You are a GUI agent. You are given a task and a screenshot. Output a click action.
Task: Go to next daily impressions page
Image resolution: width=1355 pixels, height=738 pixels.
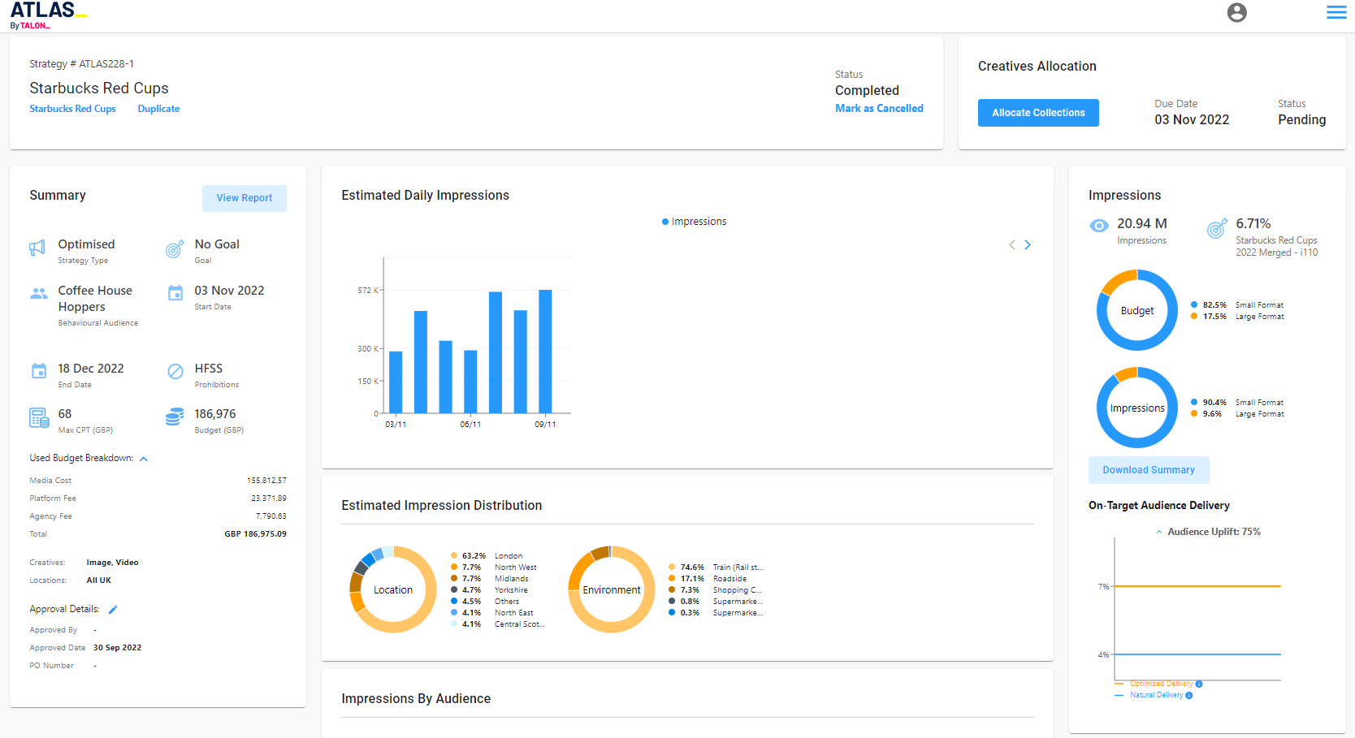1028,244
